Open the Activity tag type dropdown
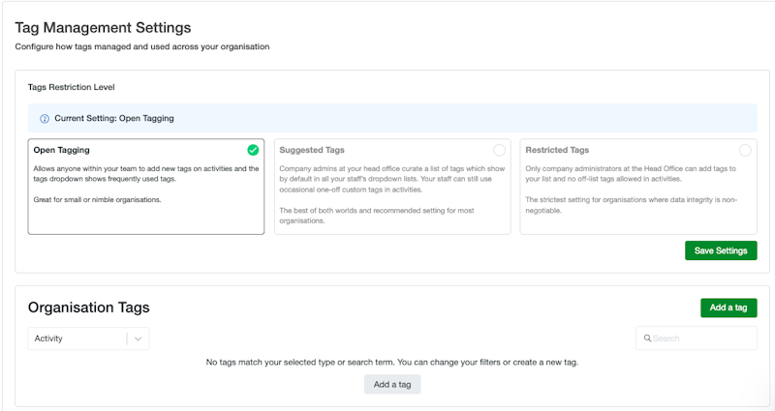Image resolution: width=775 pixels, height=411 pixels. point(77,338)
